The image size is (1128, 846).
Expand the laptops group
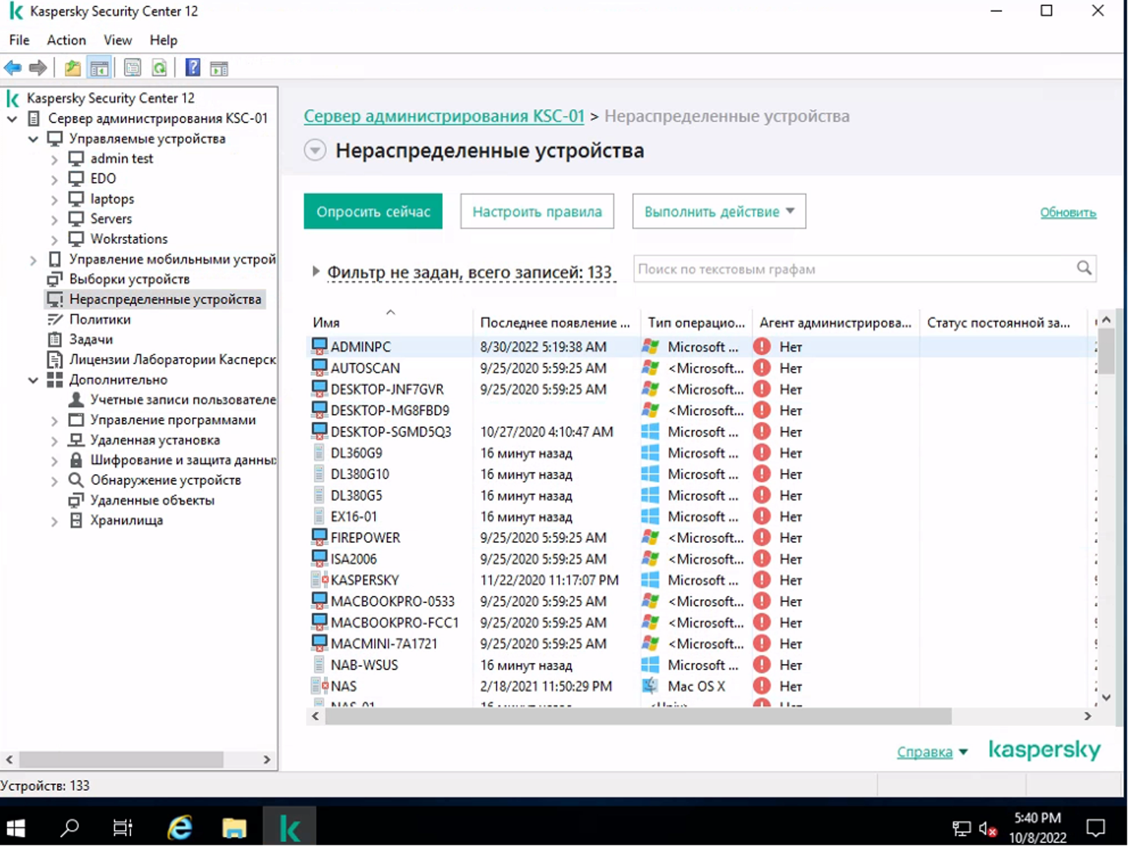coord(55,200)
